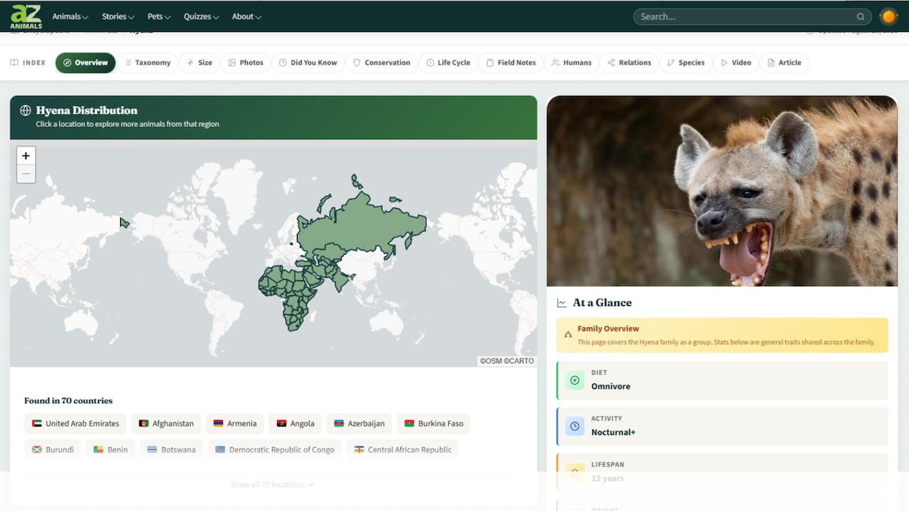Click the Angola flag icon

(x=282, y=424)
